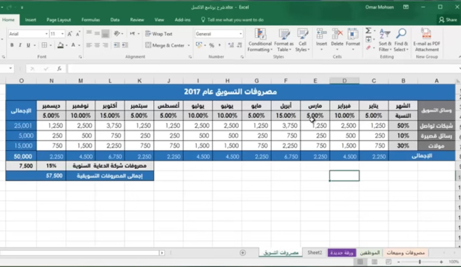The height and width of the screenshot is (267, 461).
Task: Open Font name dropdown Arial
Action: click(x=46, y=34)
